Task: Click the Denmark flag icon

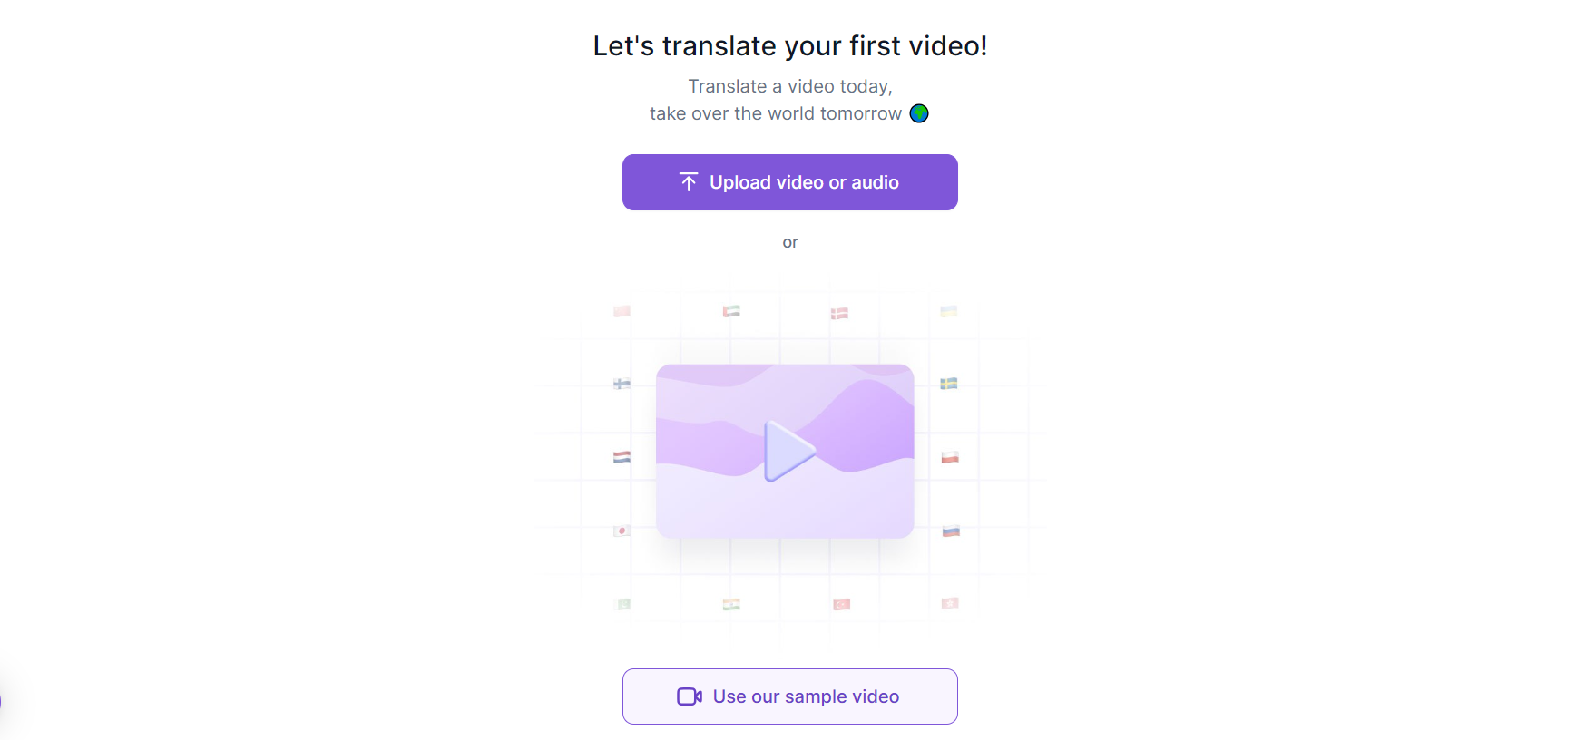Action: (839, 314)
